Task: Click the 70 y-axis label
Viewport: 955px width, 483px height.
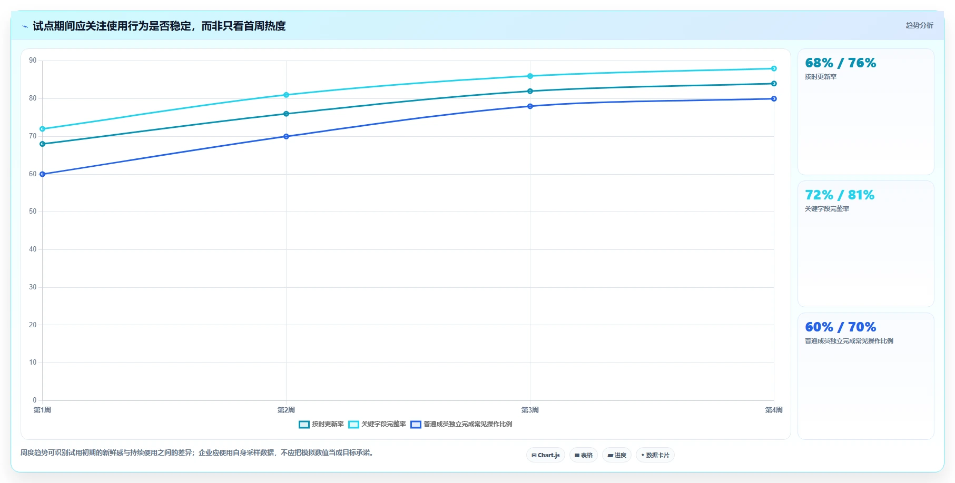Action: coord(33,136)
